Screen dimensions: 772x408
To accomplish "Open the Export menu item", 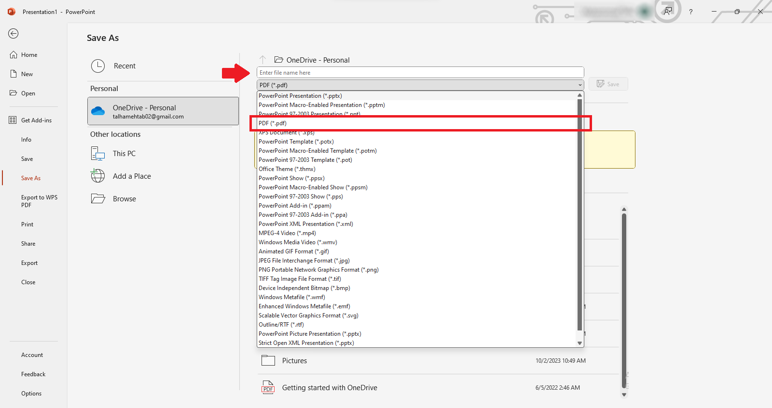I will [29, 263].
